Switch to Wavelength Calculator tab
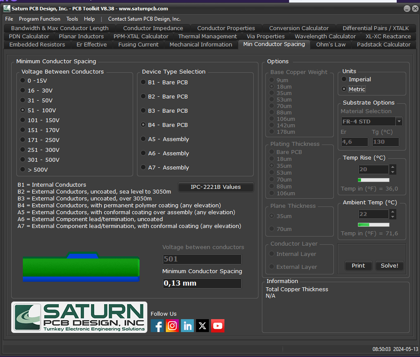Viewport: 420px width, 357px height. point(325,37)
